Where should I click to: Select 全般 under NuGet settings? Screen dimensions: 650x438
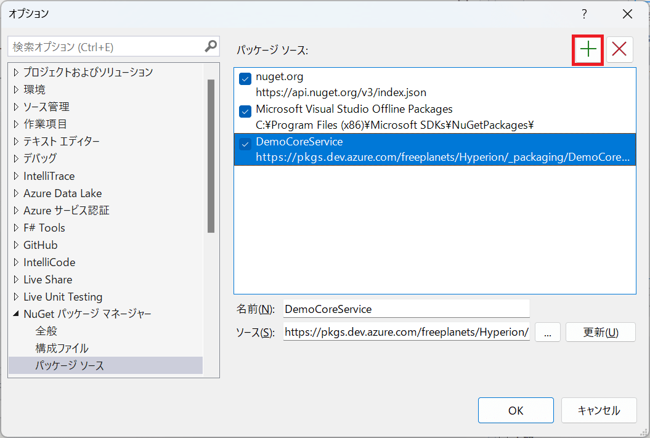[x=46, y=331]
